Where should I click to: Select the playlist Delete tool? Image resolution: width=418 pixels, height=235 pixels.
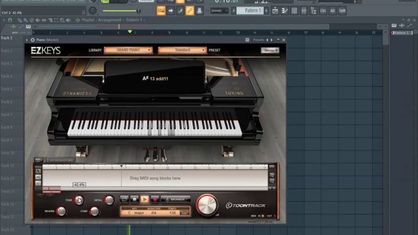tap(31, 20)
